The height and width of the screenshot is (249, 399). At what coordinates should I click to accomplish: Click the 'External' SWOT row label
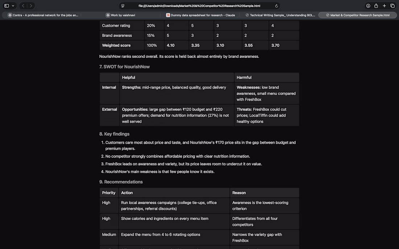click(x=110, y=109)
